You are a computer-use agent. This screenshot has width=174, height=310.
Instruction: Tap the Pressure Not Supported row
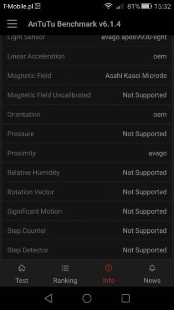tap(87, 134)
